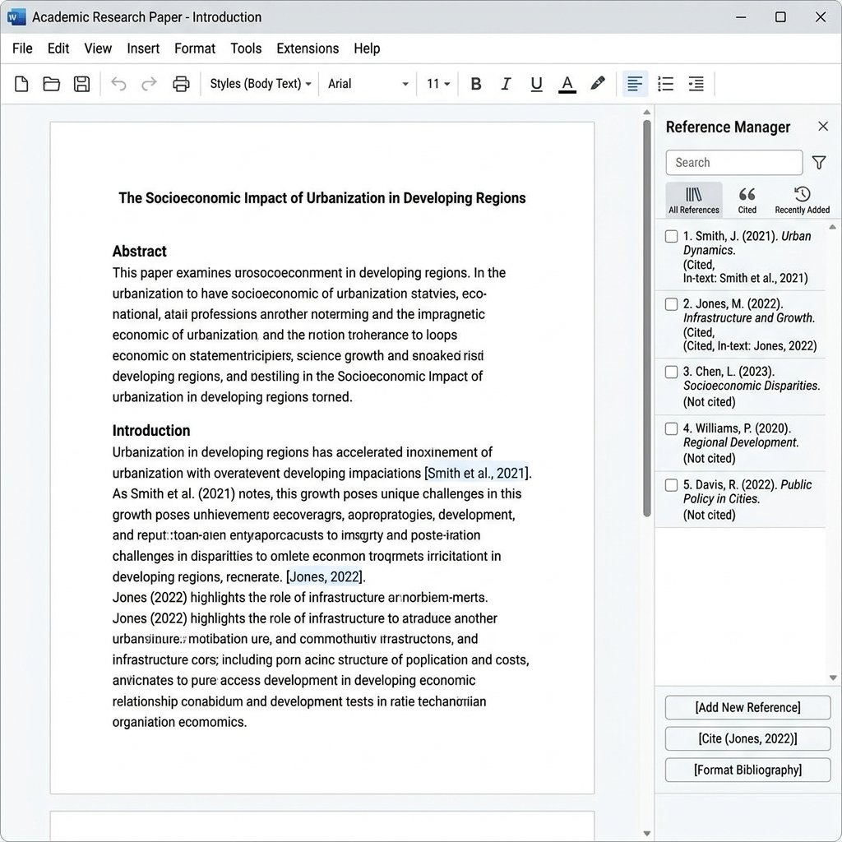Click the [Jones, 2022] in-text citation
Viewport: 842px width, 842px height.
[326, 576]
